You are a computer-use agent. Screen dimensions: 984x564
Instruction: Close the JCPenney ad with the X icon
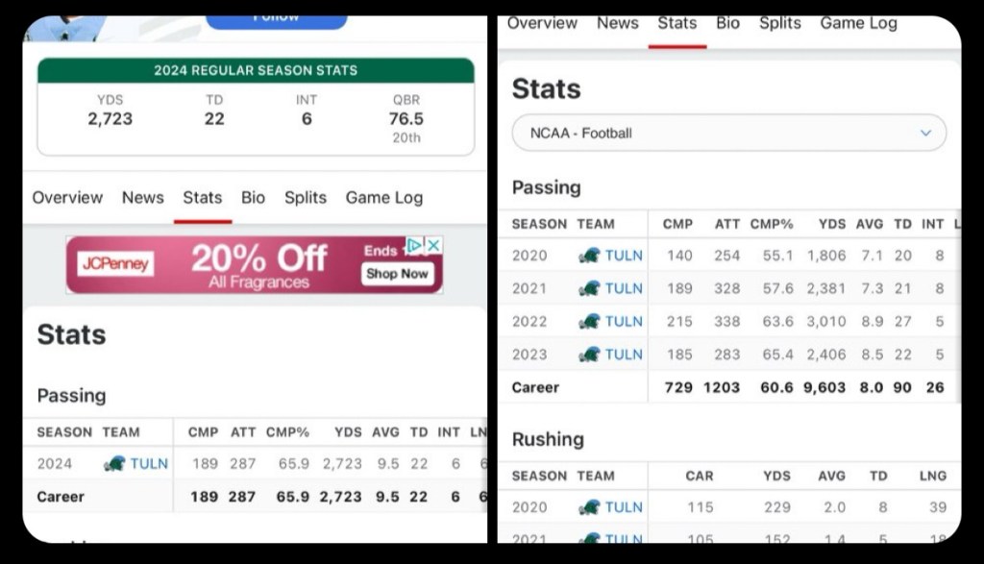[433, 246]
